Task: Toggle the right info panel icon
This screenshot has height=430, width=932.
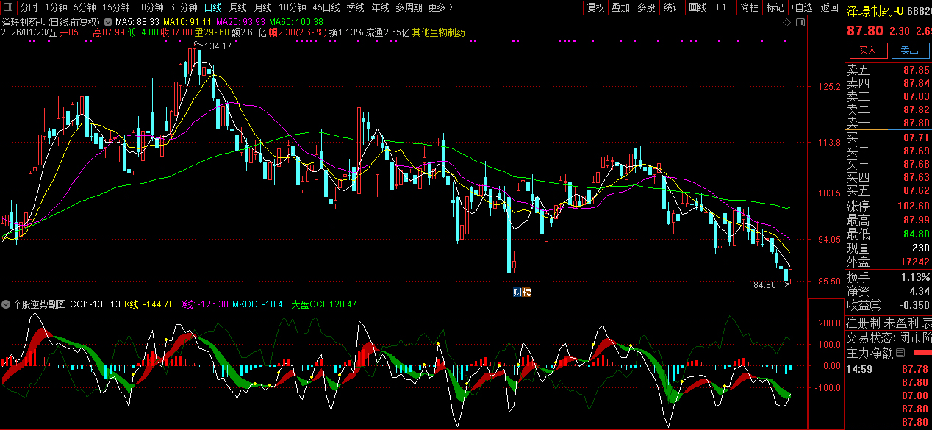Action: point(800,22)
